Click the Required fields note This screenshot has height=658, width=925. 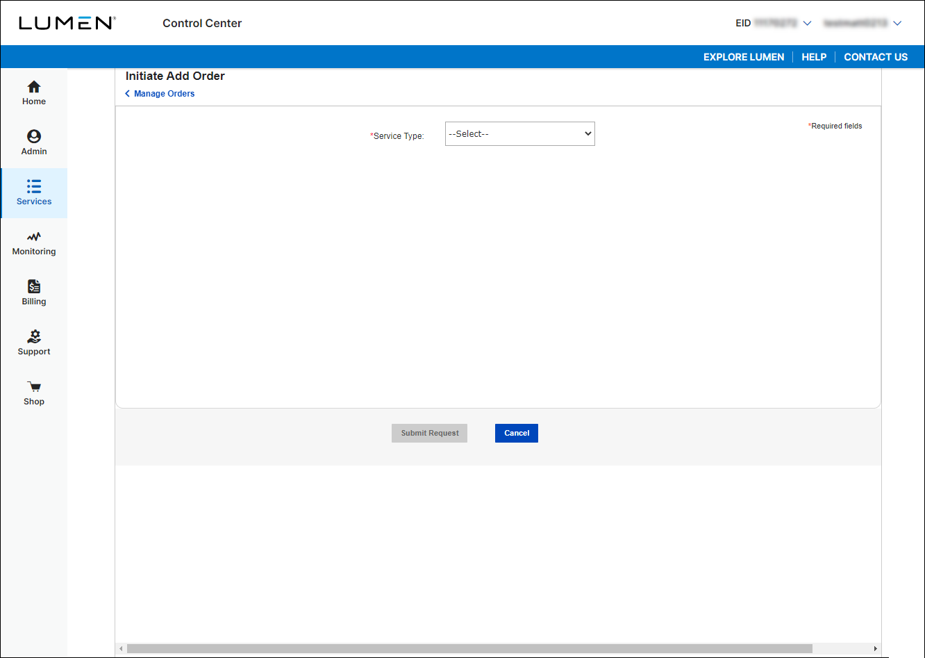coord(835,126)
